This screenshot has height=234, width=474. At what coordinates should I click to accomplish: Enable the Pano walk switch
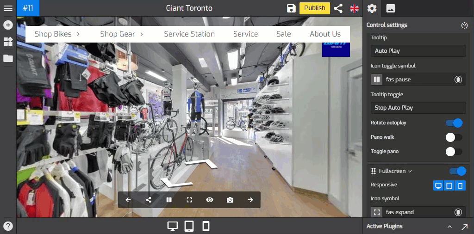click(x=454, y=137)
